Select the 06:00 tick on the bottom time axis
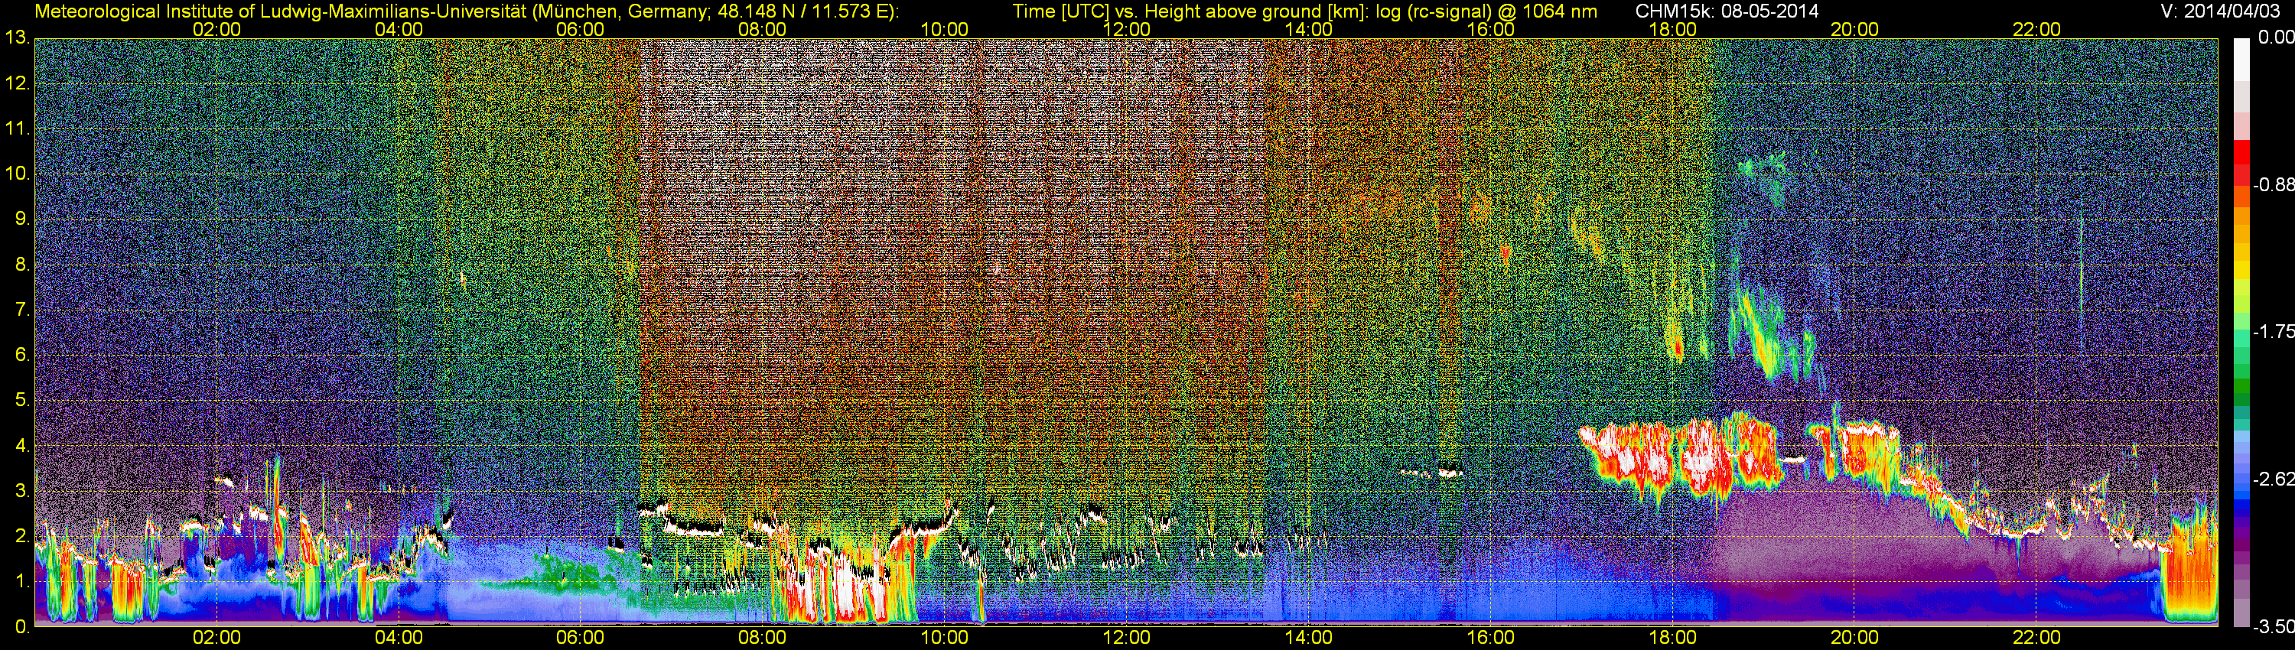Image resolution: width=2295 pixels, height=650 pixels. (x=580, y=639)
